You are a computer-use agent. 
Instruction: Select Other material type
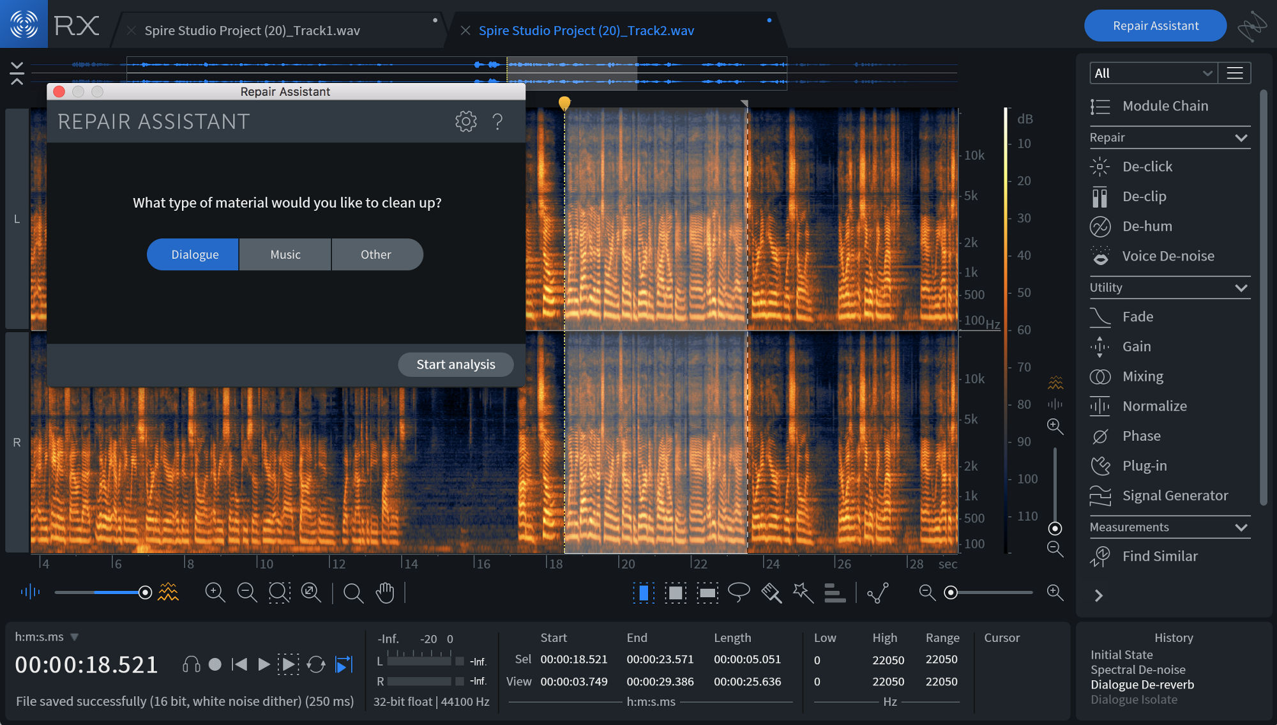tap(375, 254)
